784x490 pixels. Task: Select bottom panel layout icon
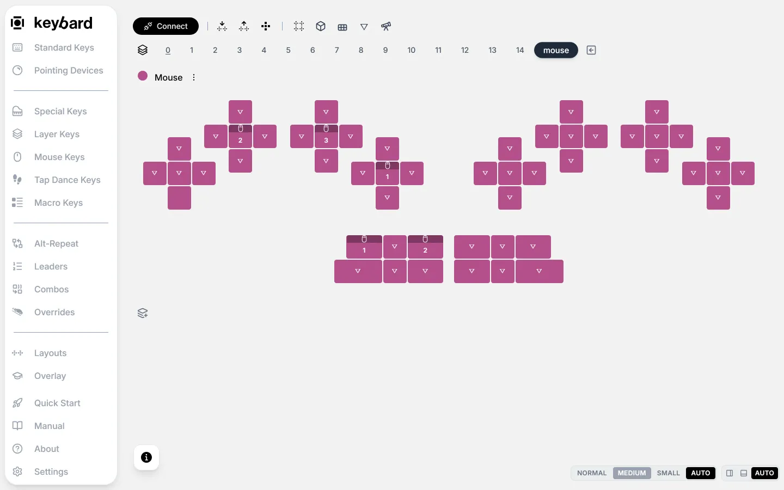744,473
